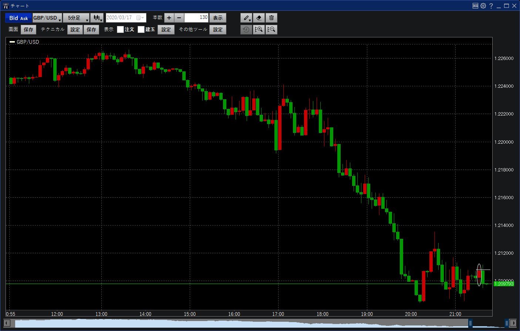Image resolution: width=520 pixels, height=331 pixels.
Task: Click the greyed-out reset history icon
Action: click(x=246, y=30)
